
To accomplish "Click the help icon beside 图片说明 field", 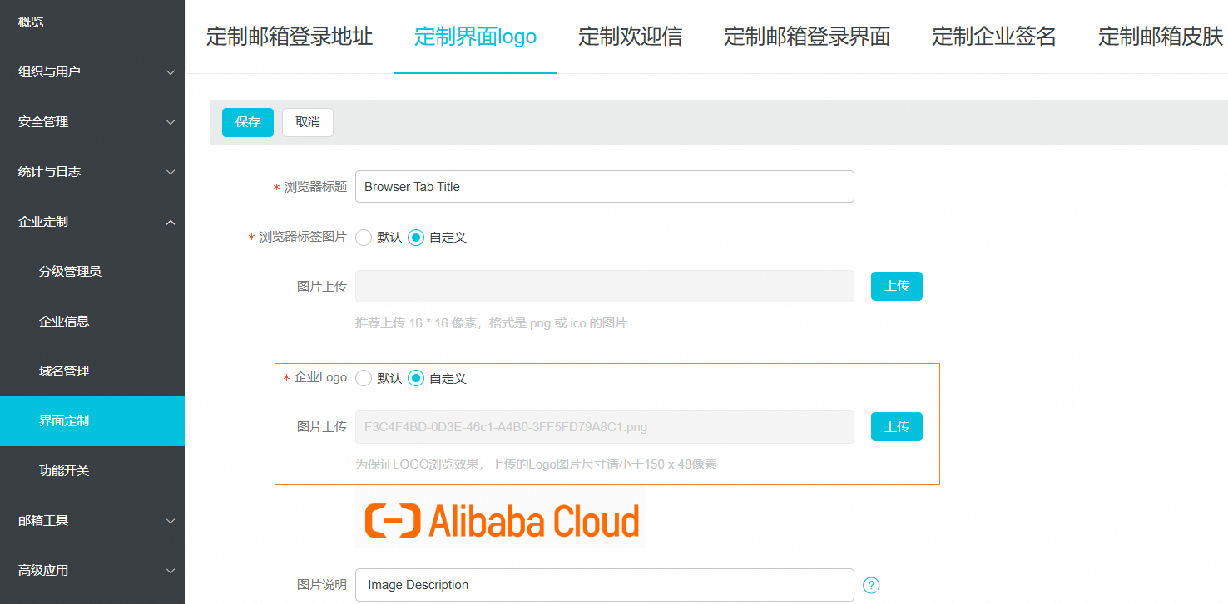I will 871,585.
